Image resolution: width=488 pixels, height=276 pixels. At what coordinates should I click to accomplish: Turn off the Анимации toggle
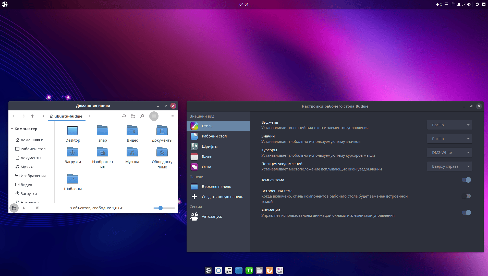[x=466, y=212]
